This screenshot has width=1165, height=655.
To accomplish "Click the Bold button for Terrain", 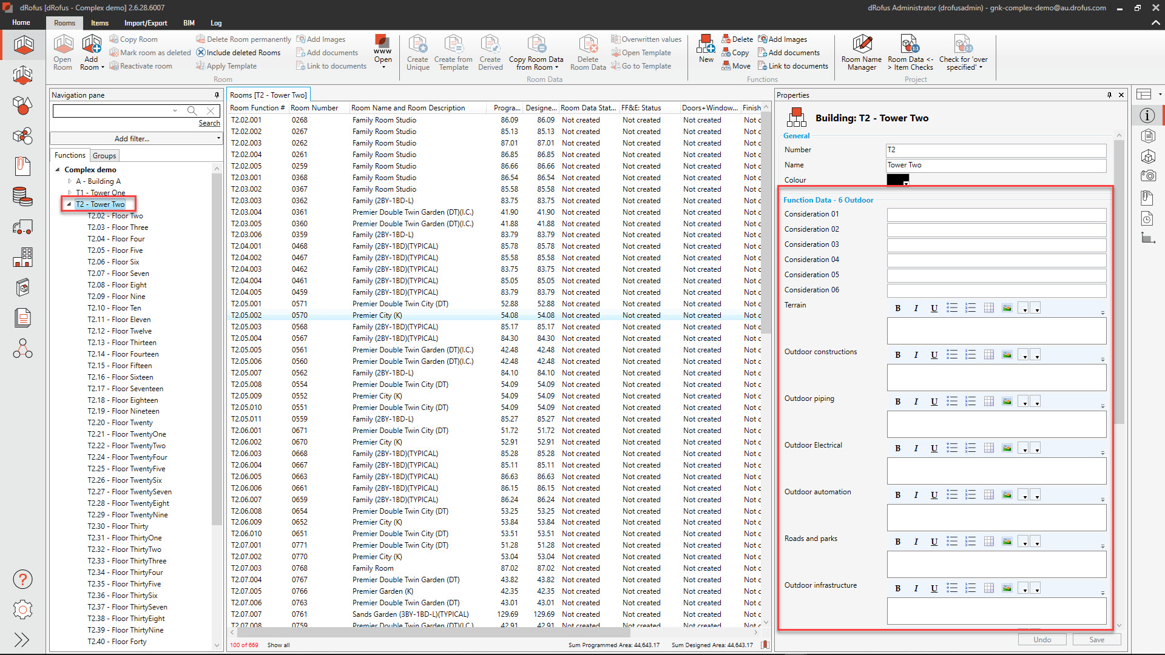I will pyautogui.click(x=897, y=308).
